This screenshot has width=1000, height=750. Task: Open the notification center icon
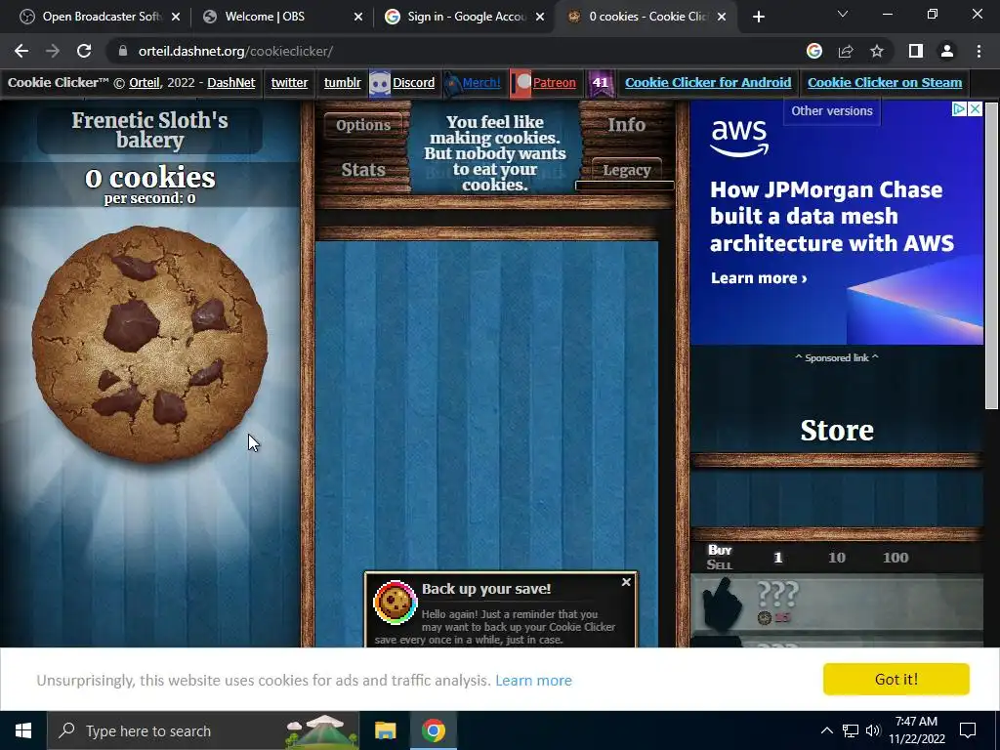pos(968,730)
